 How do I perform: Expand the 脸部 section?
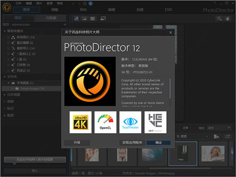tap(5, 115)
